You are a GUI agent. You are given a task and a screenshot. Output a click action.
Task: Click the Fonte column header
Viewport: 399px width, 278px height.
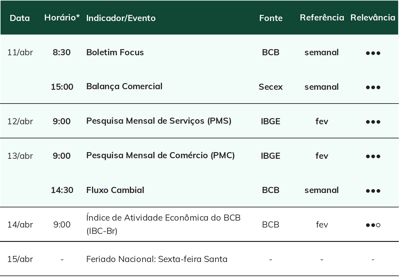click(271, 18)
